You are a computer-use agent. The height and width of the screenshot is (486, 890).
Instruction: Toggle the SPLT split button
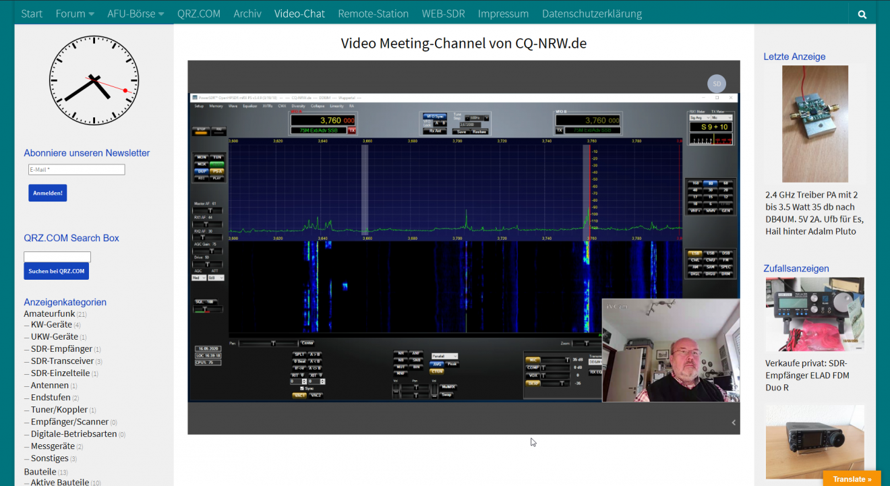299,355
